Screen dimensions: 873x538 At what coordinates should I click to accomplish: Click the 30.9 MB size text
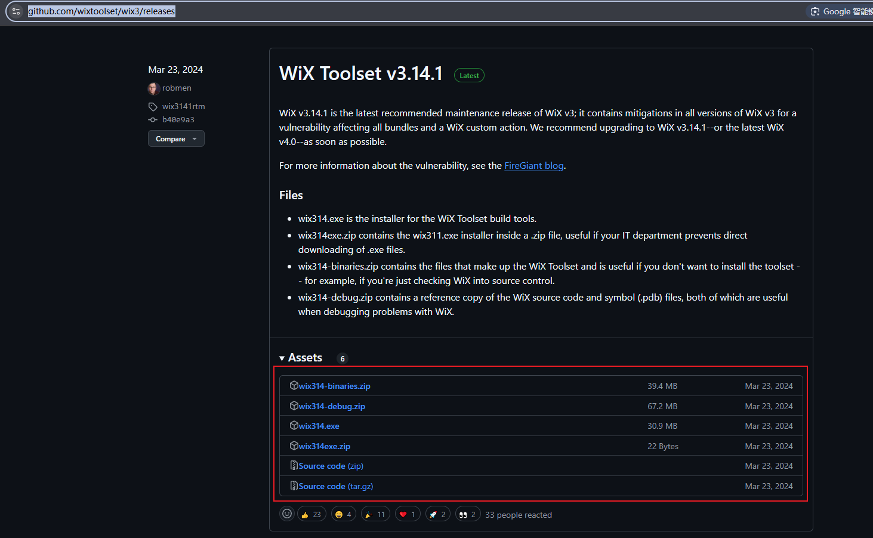pos(662,426)
